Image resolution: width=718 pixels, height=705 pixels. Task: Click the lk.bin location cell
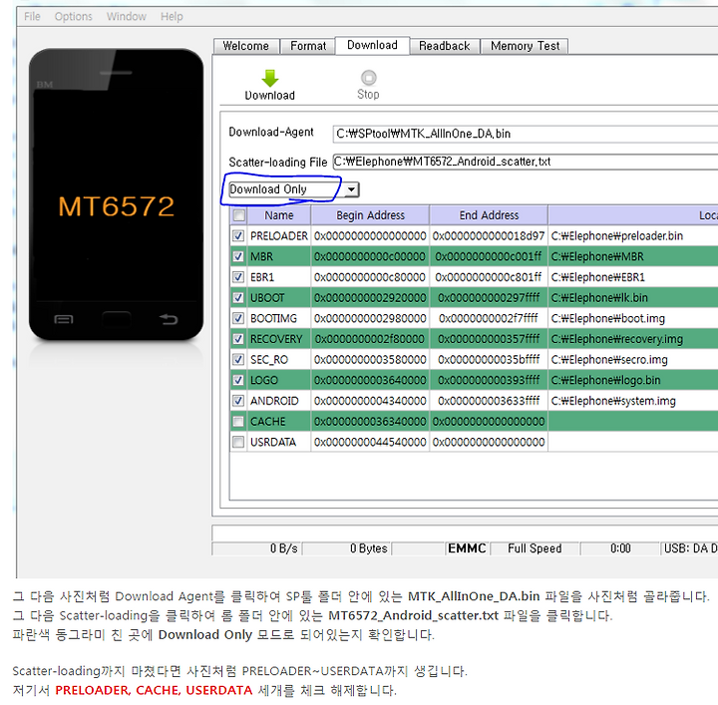(x=633, y=297)
